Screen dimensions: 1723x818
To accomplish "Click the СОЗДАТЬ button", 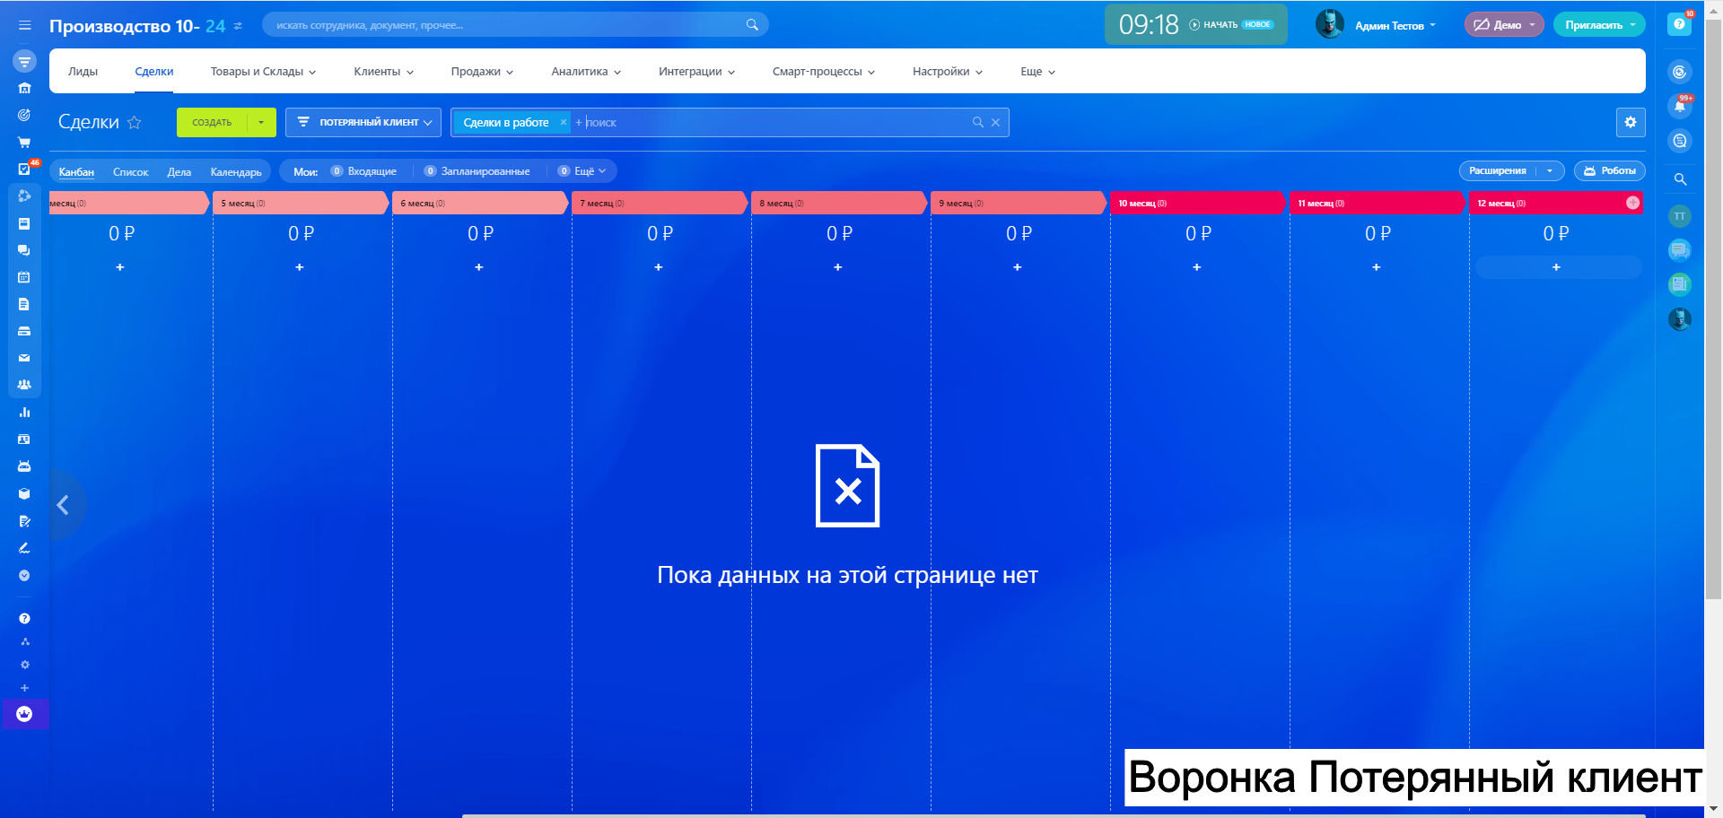I will click(212, 122).
